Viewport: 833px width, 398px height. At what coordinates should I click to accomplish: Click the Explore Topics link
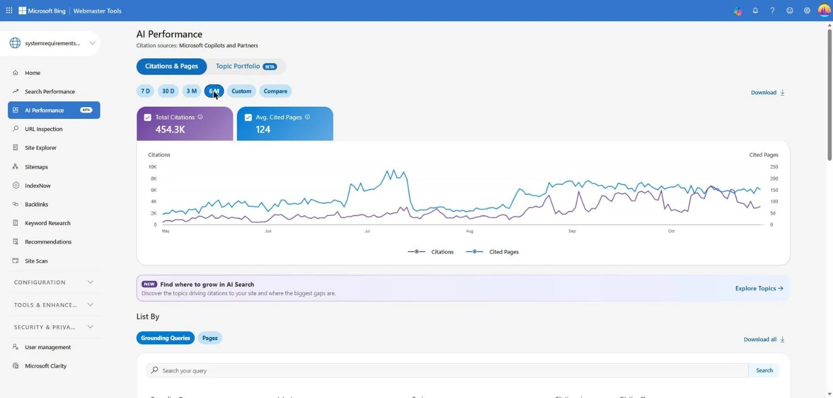pyautogui.click(x=759, y=288)
